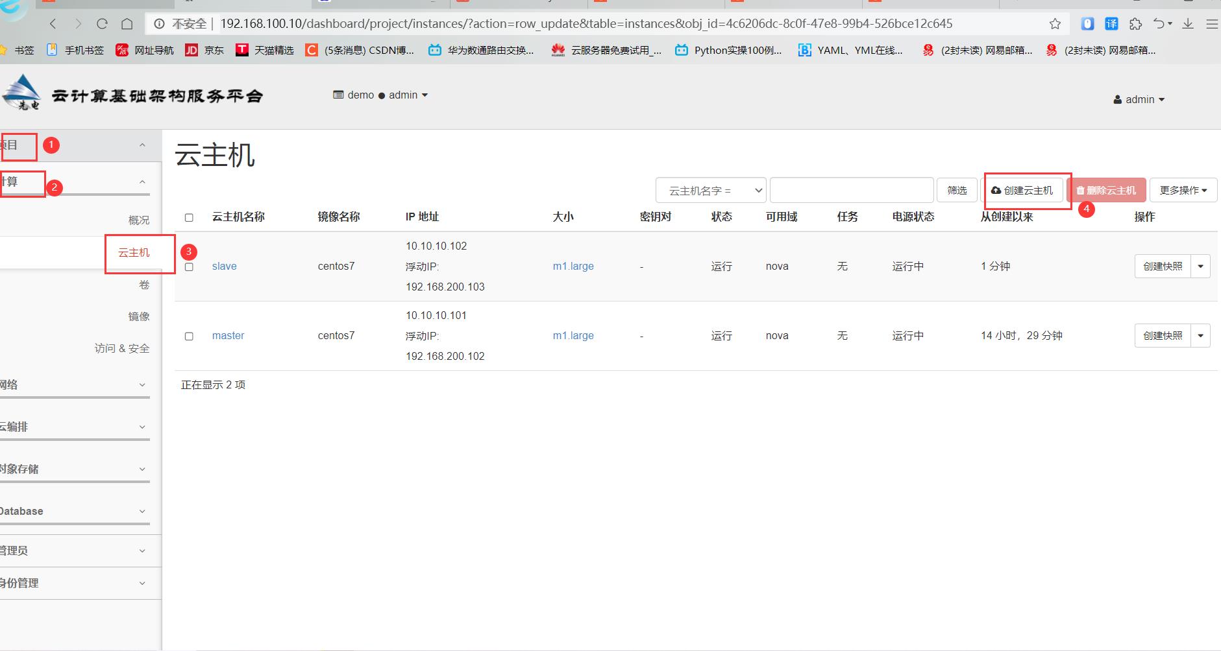
Task: Click the browser address bar URL
Action: (x=586, y=24)
